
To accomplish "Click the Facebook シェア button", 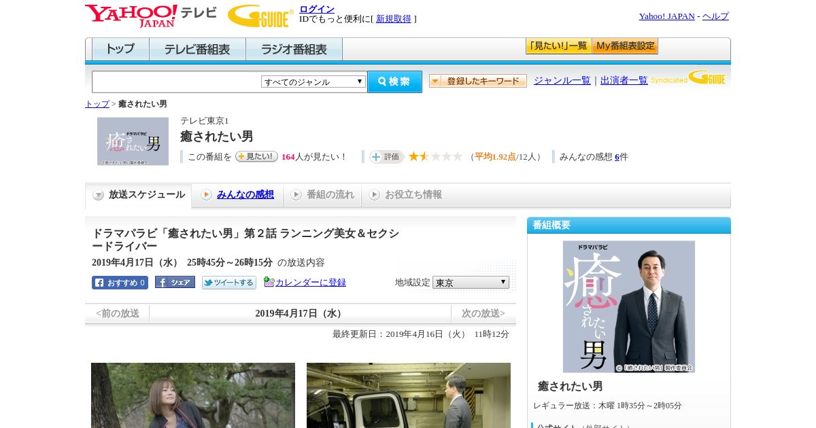I will pyautogui.click(x=175, y=282).
